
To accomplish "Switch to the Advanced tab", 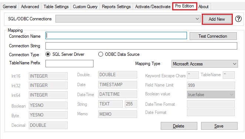I will 30,7.
